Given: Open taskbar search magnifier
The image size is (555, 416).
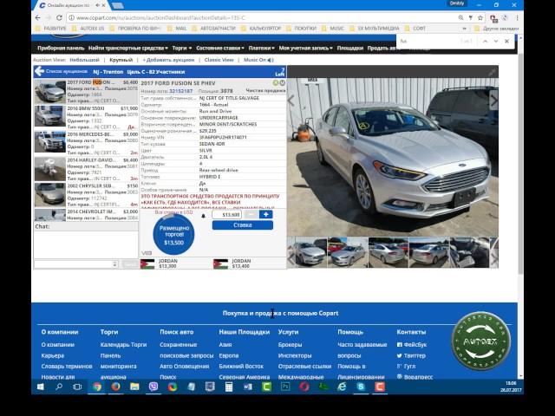Looking at the screenshot, I should click(x=59, y=387).
